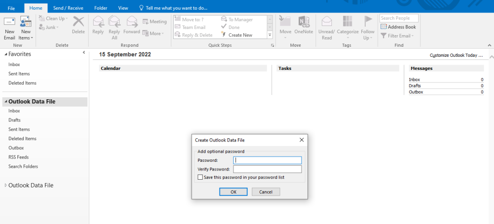The image size is (494, 224).
Task: Select the Reply & Delete quick step
Action: tap(193, 35)
